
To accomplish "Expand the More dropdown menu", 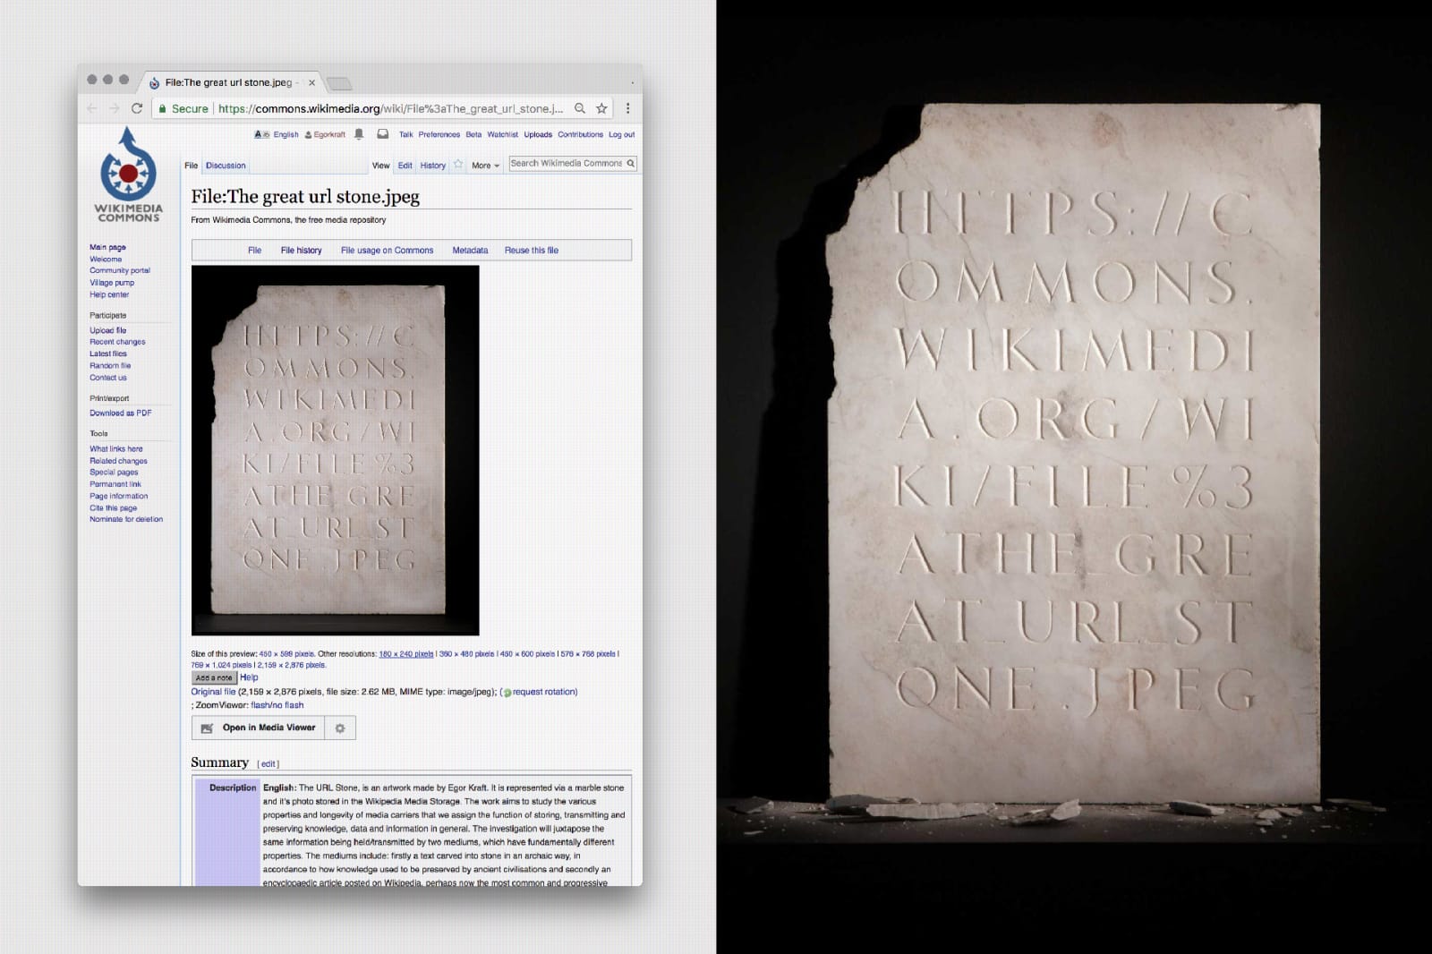I will pos(485,166).
